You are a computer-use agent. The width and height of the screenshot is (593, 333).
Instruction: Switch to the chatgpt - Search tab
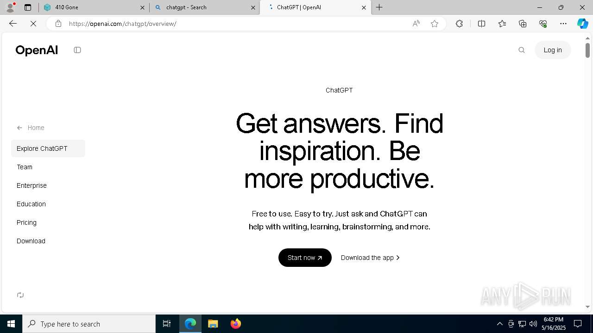(204, 7)
